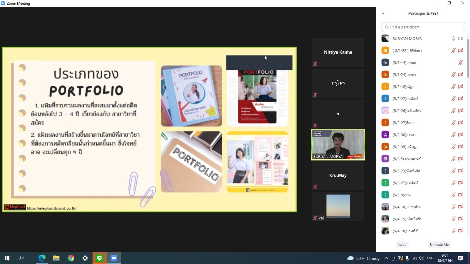The height and width of the screenshot is (264, 470).
Task: Click the video-off icon for (5/2-35) participant
Action: (461, 147)
